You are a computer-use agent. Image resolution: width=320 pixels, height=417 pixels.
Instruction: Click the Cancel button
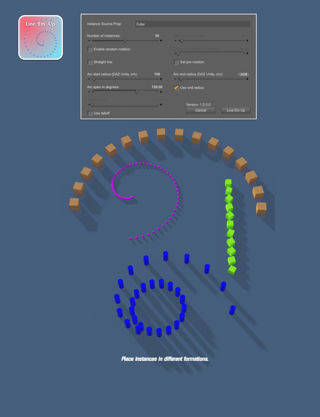201,110
